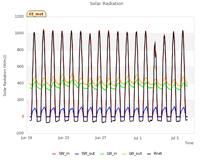Screen dimensions: 214x160
Task: Click the 1000 y-axis tick label
Action: pos(19,33)
